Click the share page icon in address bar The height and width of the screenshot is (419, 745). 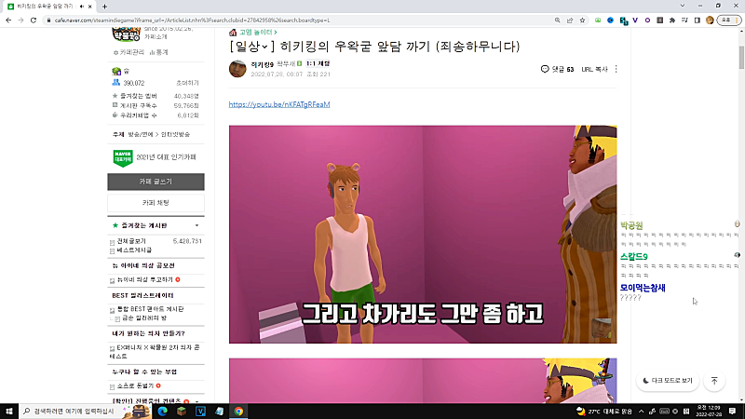tap(570, 20)
